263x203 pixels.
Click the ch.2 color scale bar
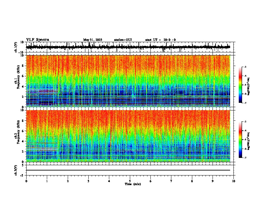[x=240, y=140]
